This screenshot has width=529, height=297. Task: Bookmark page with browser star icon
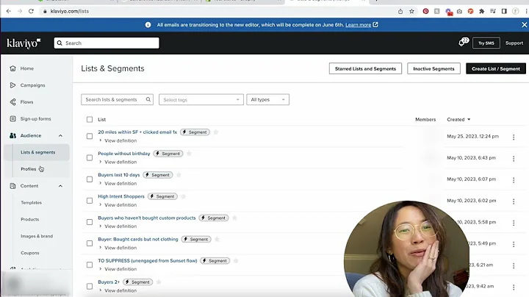tap(411, 11)
